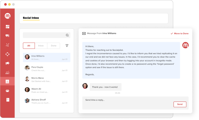Click 'Thank you so much ...' preview

pos(41,103)
